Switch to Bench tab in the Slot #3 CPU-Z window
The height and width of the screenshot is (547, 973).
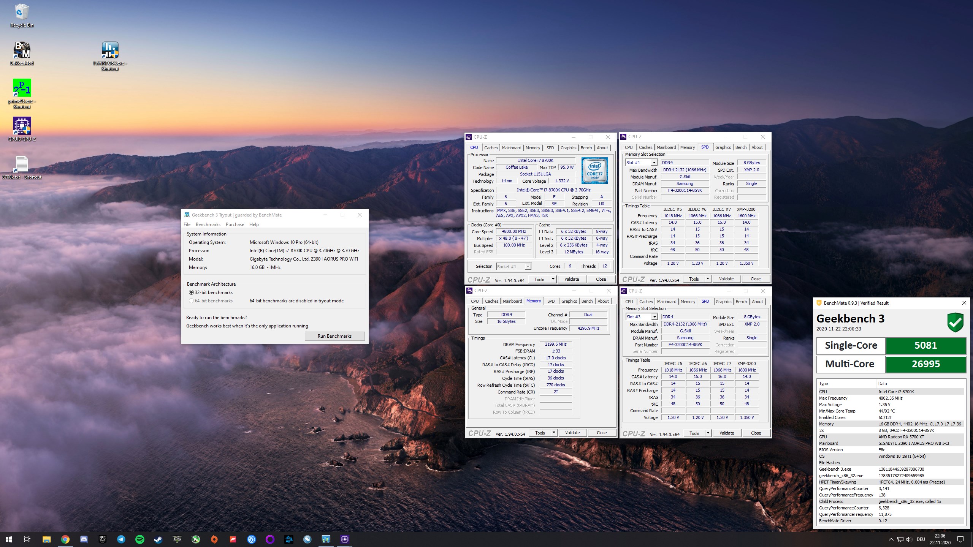pos(742,302)
